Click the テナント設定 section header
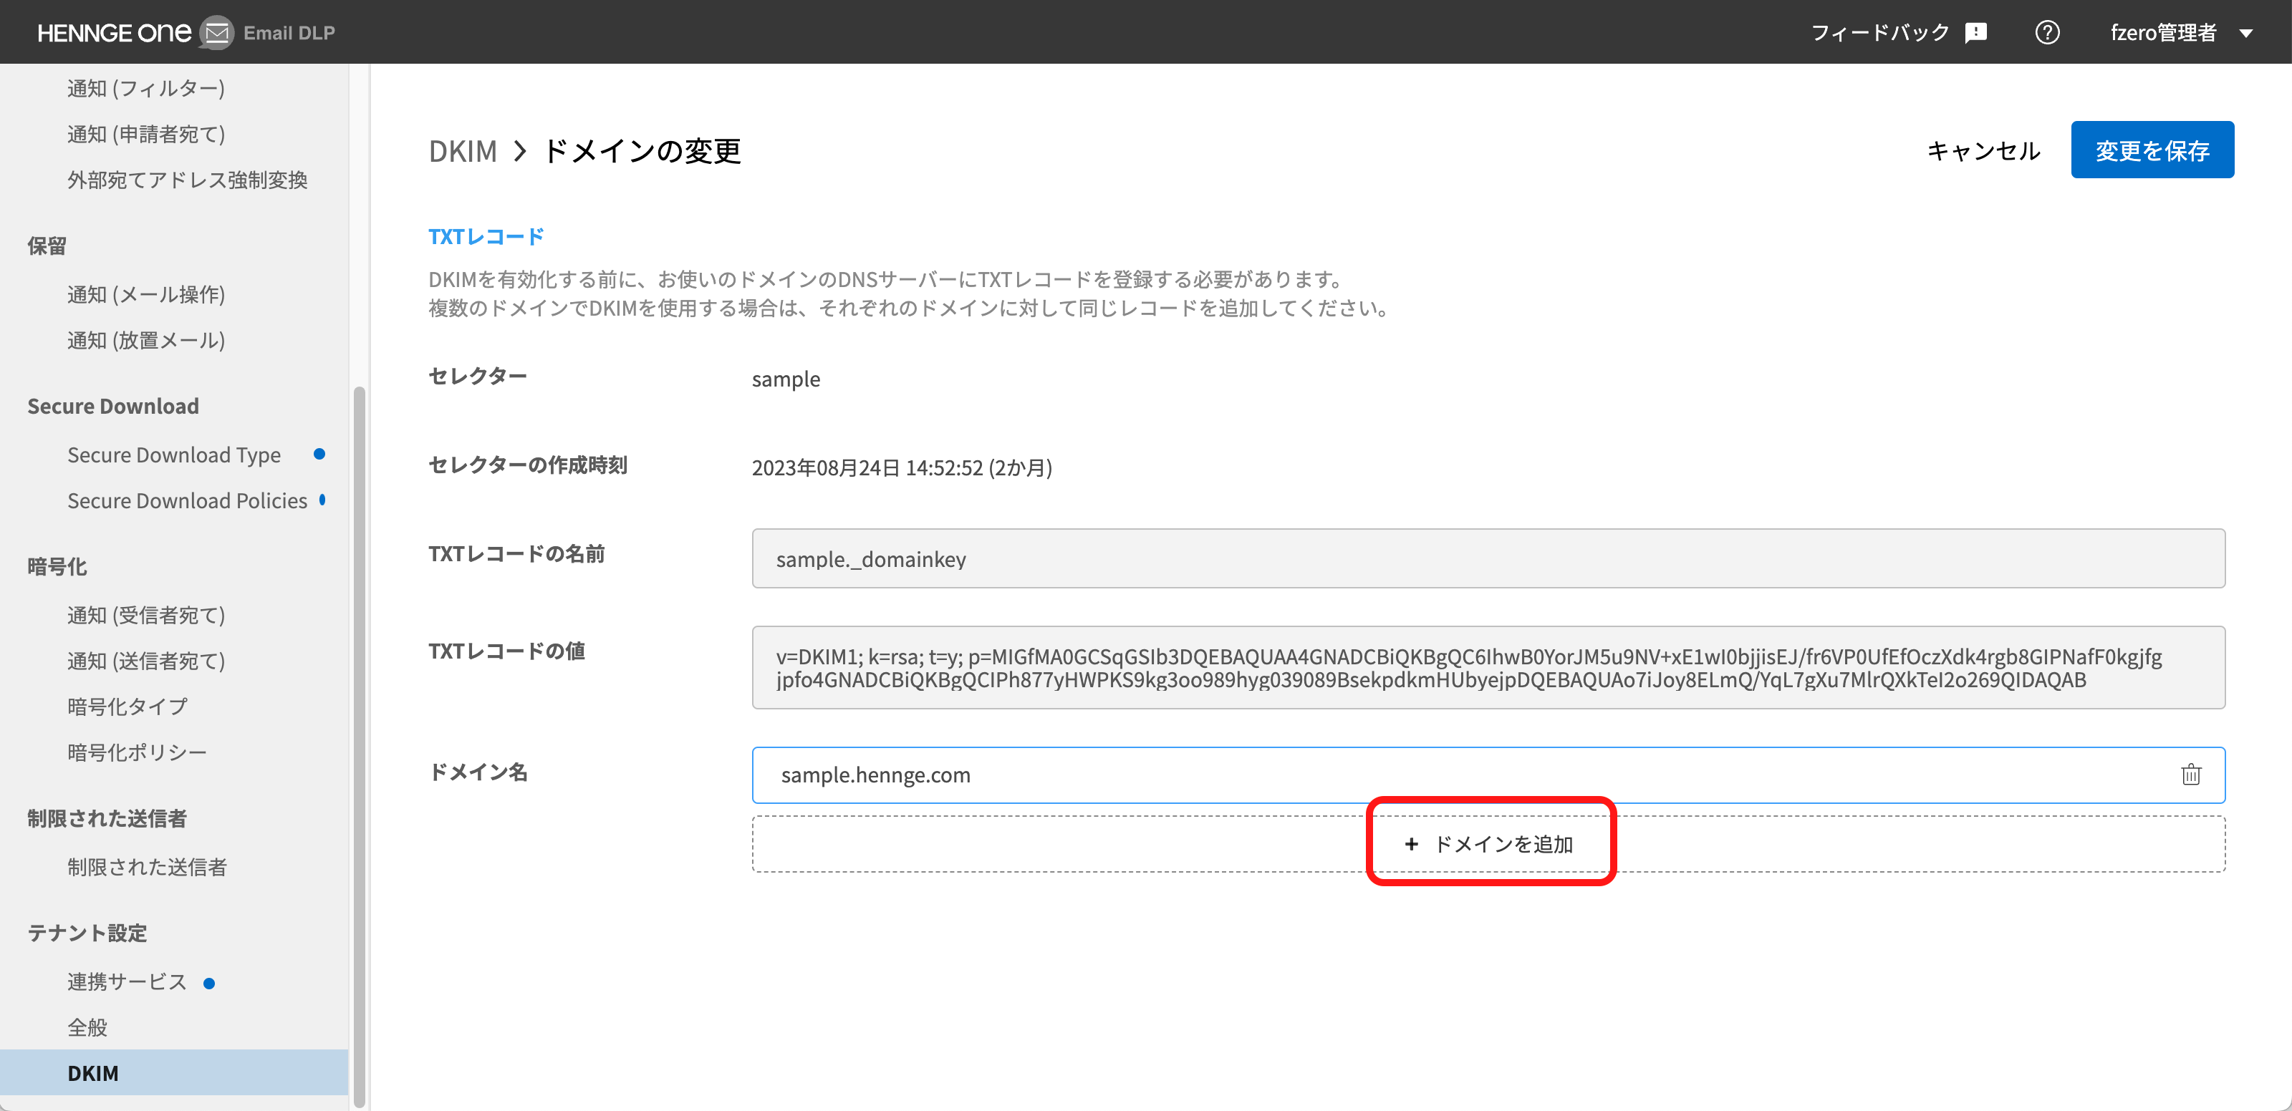The width and height of the screenshot is (2292, 1111). 87,933
